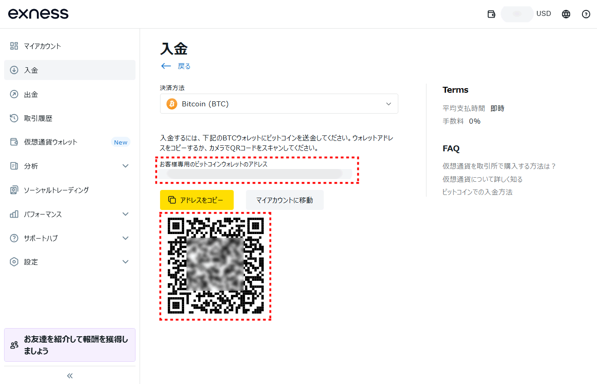Click the blurred account balance in header
Viewport: 597px width, 384px height.
[517, 14]
